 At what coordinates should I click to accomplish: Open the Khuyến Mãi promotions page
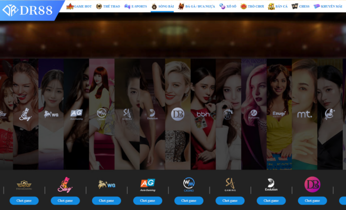(328, 6)
